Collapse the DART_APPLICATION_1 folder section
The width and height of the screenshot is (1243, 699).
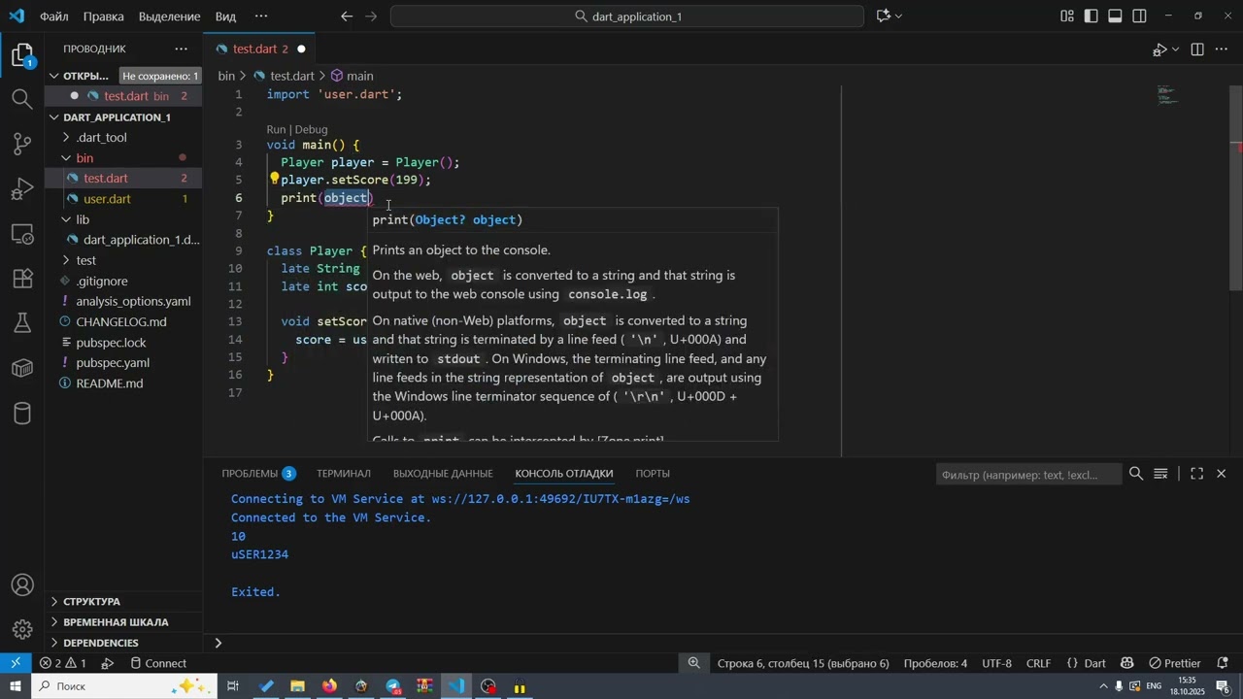[x=56, y=117]
